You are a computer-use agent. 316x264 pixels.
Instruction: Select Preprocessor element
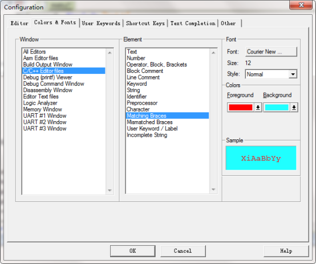(167, 103)
